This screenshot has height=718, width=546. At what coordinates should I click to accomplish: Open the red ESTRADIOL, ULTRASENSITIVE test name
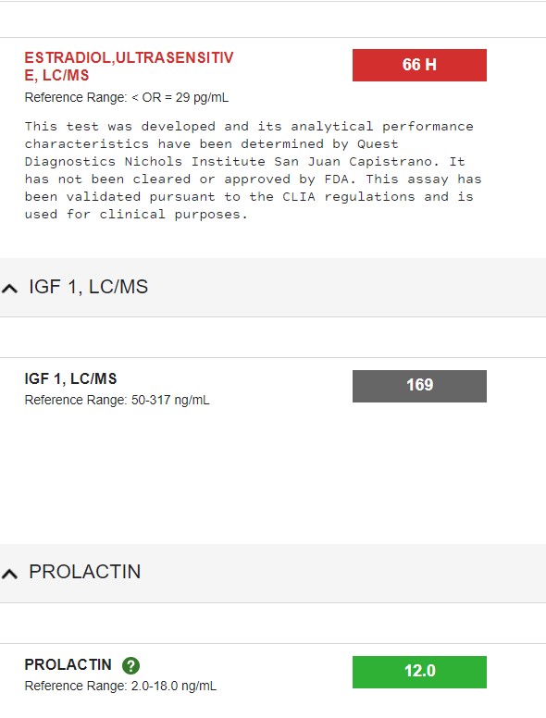(x=129, y=67)
